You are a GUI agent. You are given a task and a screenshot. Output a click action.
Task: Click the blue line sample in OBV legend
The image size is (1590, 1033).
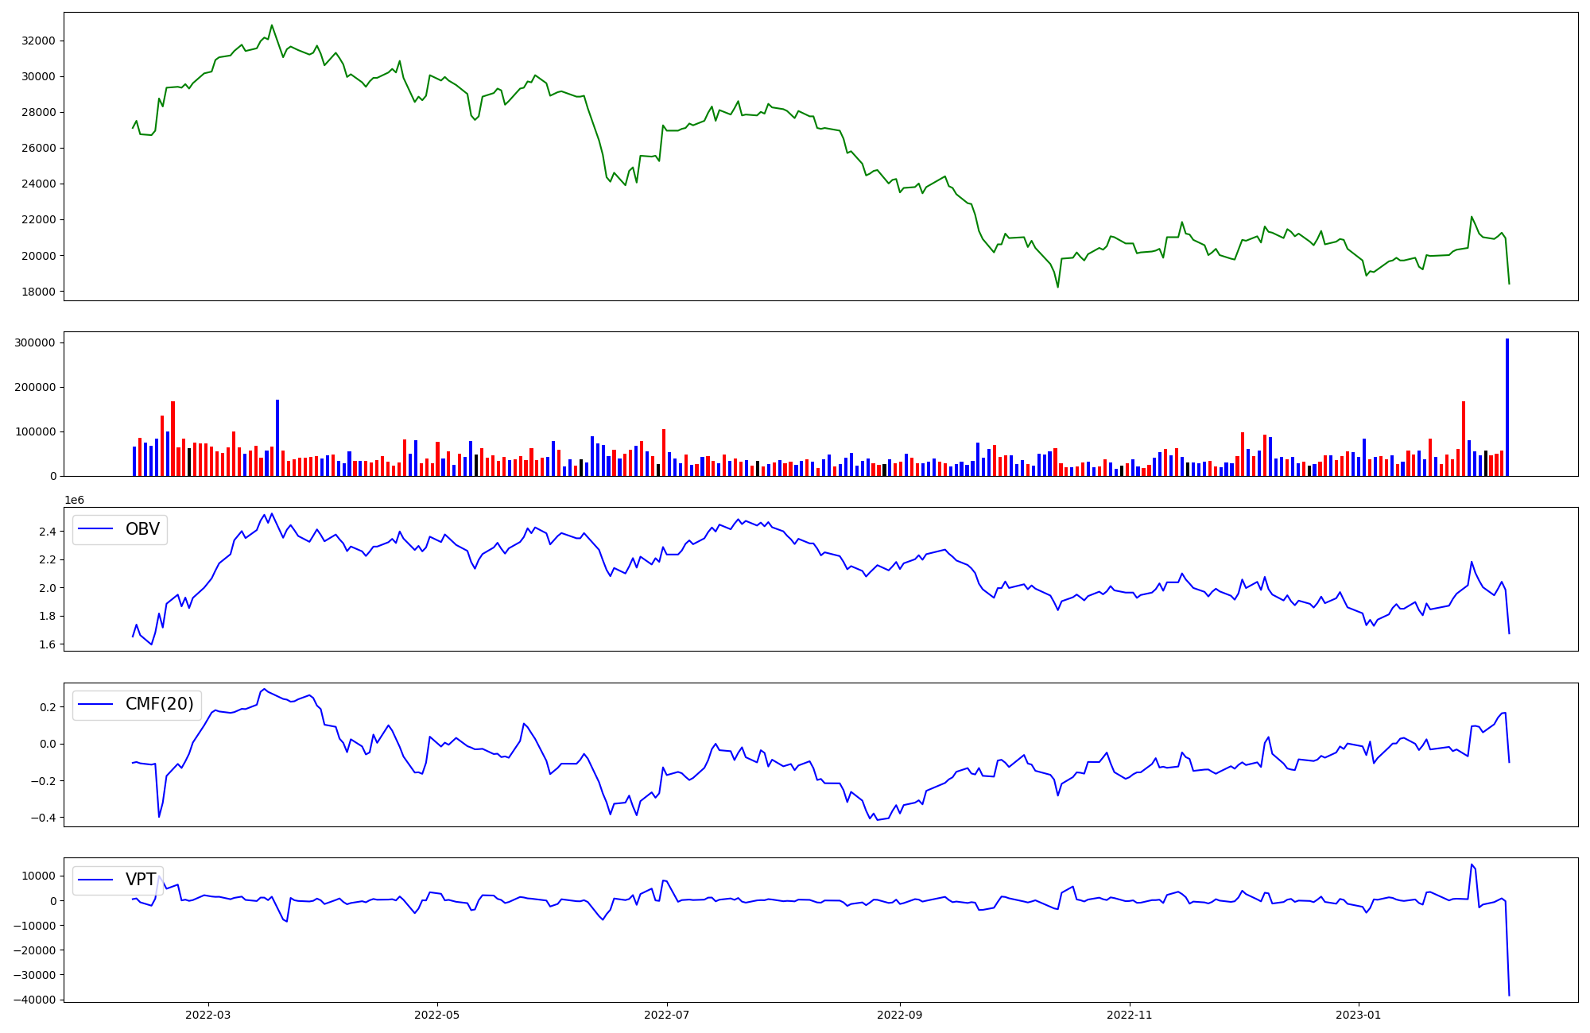click(97, 530)
